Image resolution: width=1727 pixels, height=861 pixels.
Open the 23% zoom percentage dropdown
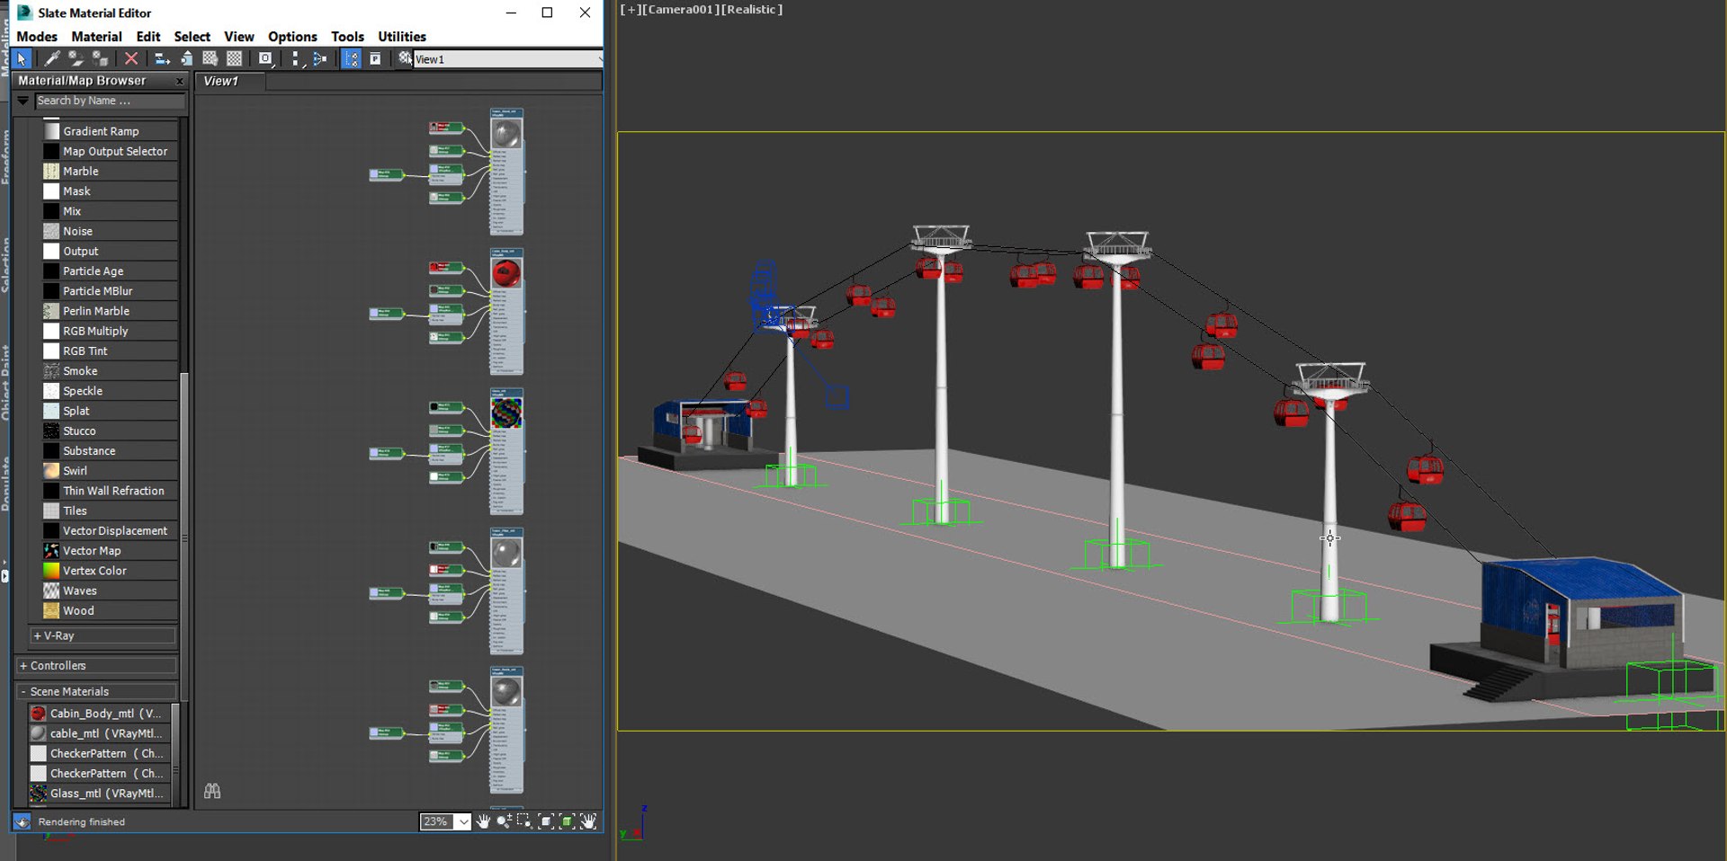[463, 821]
